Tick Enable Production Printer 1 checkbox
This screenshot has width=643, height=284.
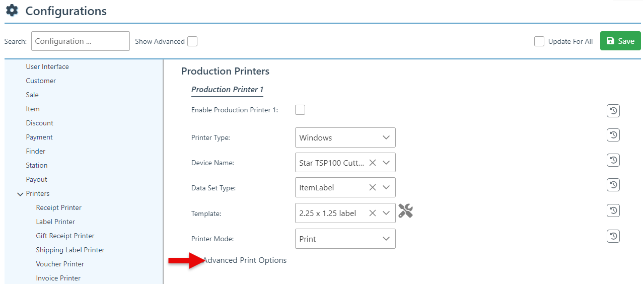(300, 110)
